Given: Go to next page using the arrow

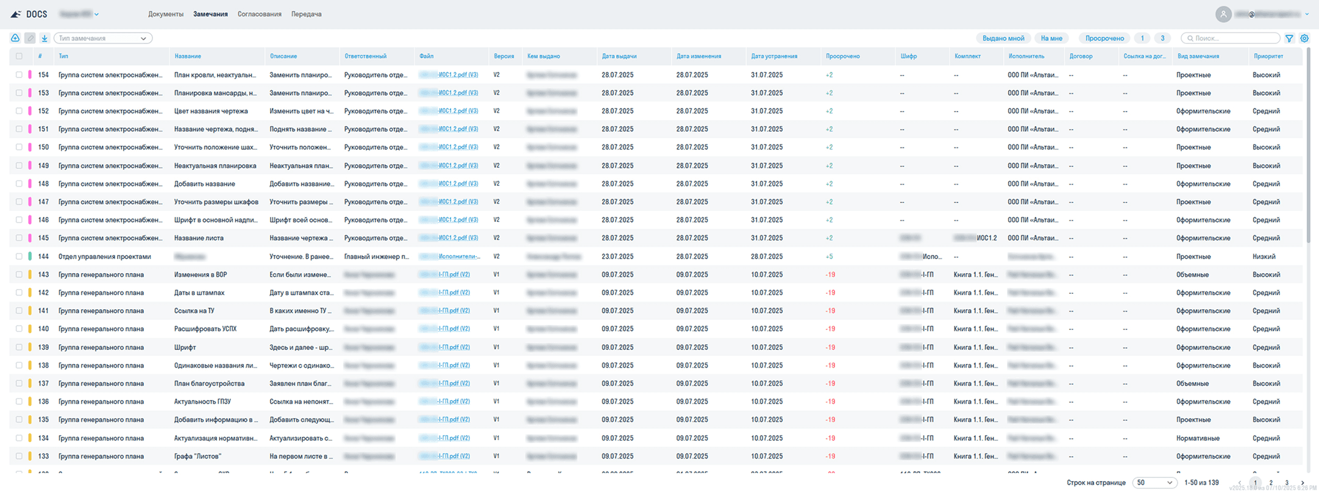Looking at the screenshot, I should (1303, 482).
